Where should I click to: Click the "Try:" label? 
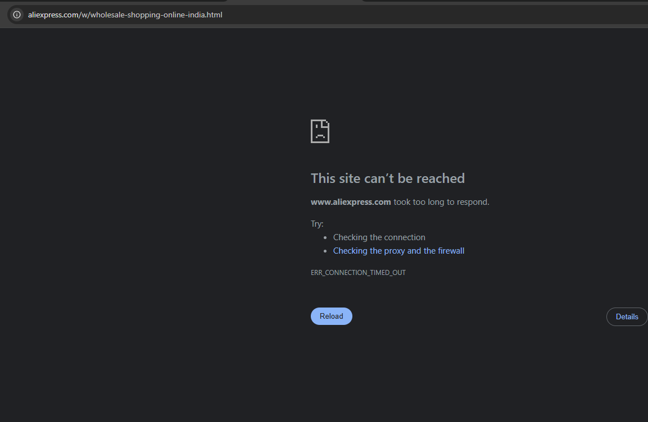click(317, 224)
